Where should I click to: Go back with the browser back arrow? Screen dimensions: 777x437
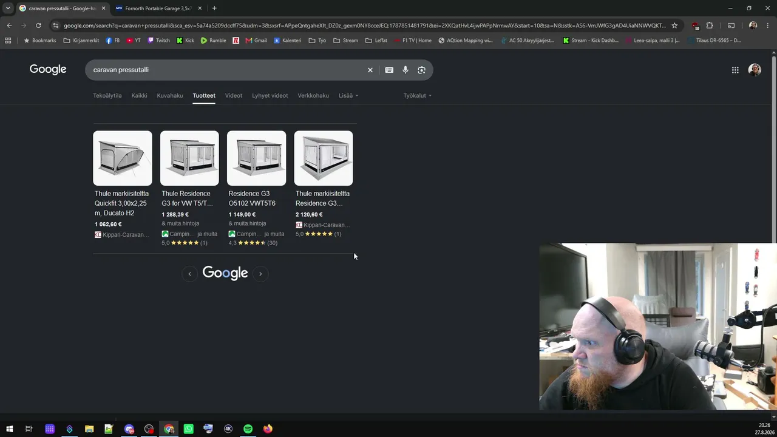(9, 25)
